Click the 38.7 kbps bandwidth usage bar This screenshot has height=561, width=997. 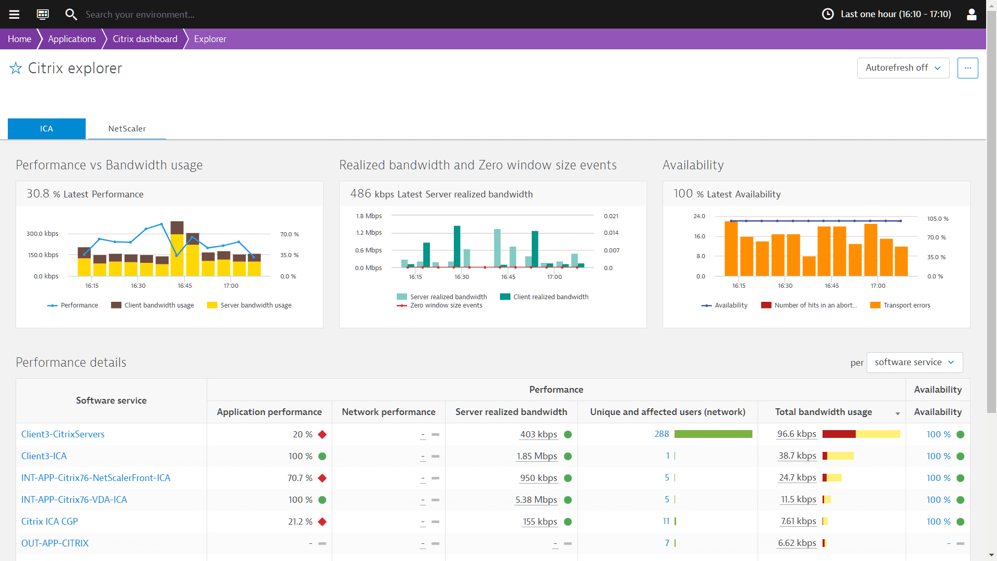click(x=838, y=456)
